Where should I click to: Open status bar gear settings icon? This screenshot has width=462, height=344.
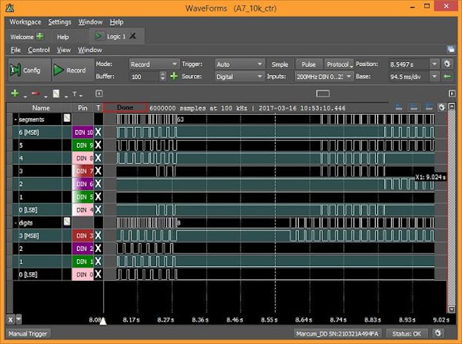[438, 333]
